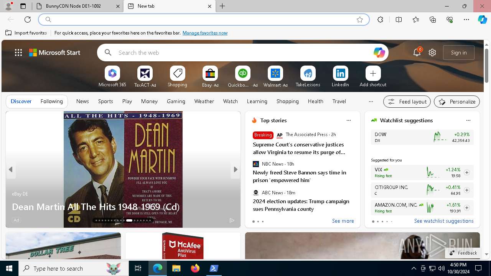Open File Explorer from taskbar
This screenshot has width=491, height=276.
pos(176,268)
